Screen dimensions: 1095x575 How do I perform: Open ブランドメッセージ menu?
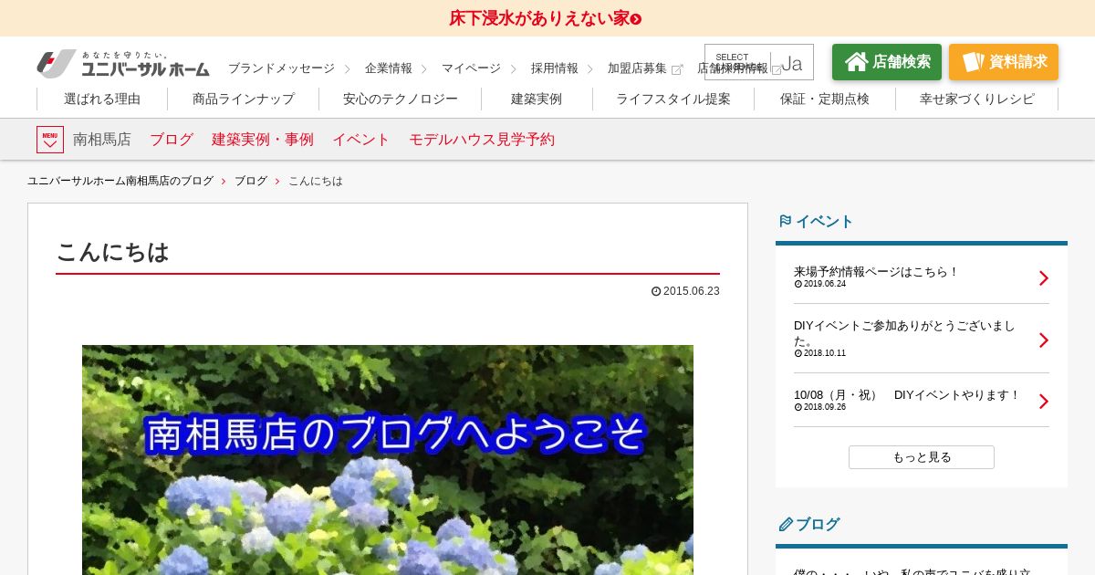coord(281,68)
